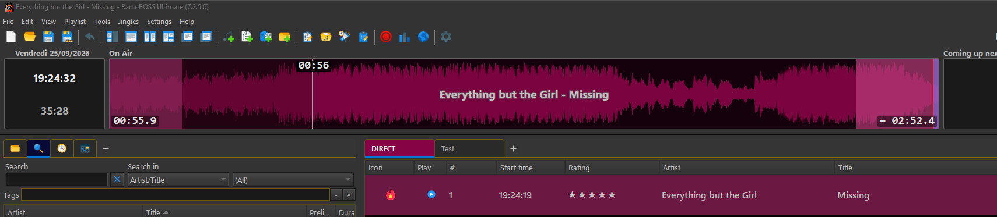This screenshot has height=217, width=997.
Task: Select the magnifier search tab
Action: tap(38, 148)
